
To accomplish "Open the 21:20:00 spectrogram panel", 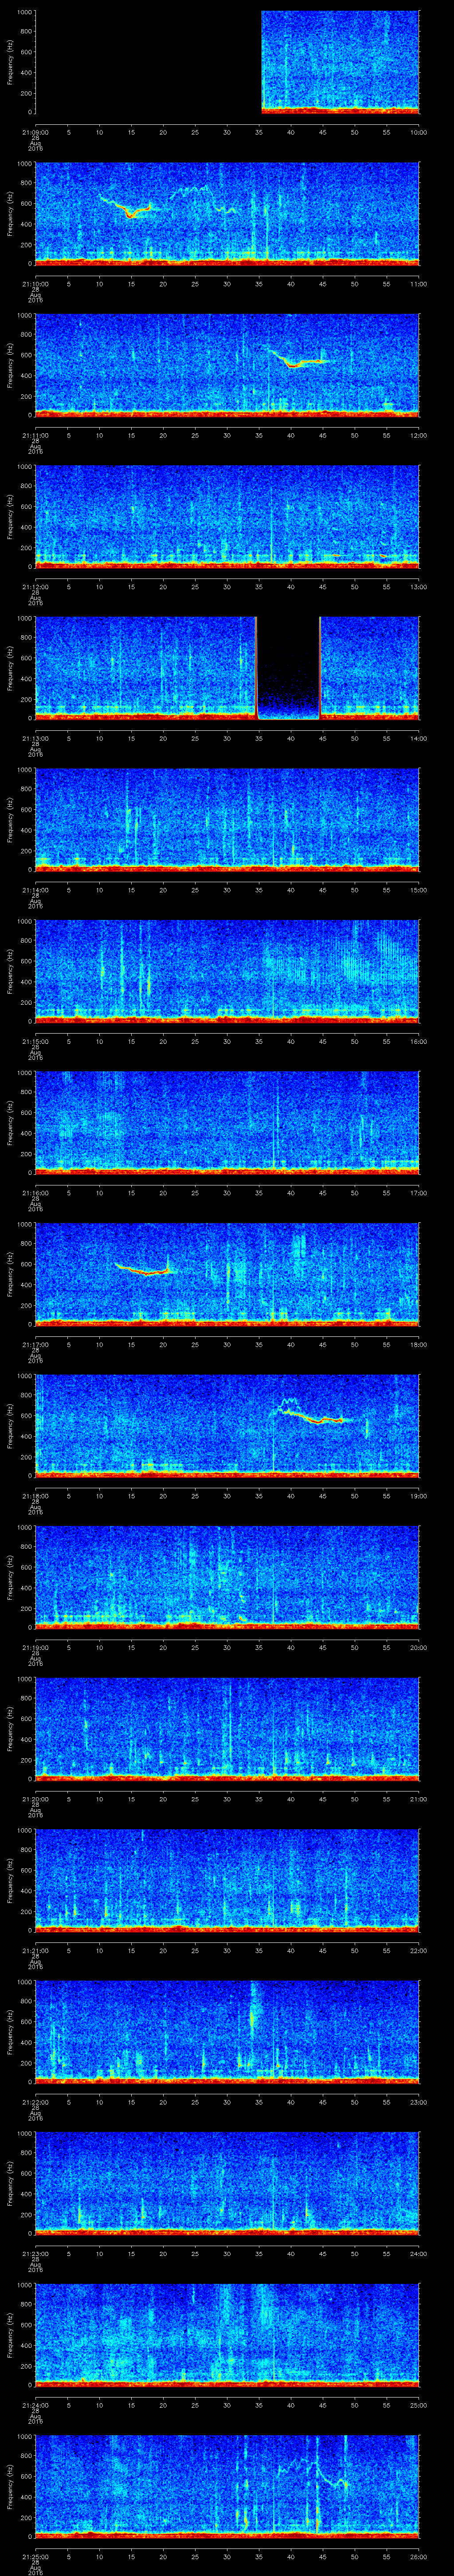I will (x=227, y=1729).
